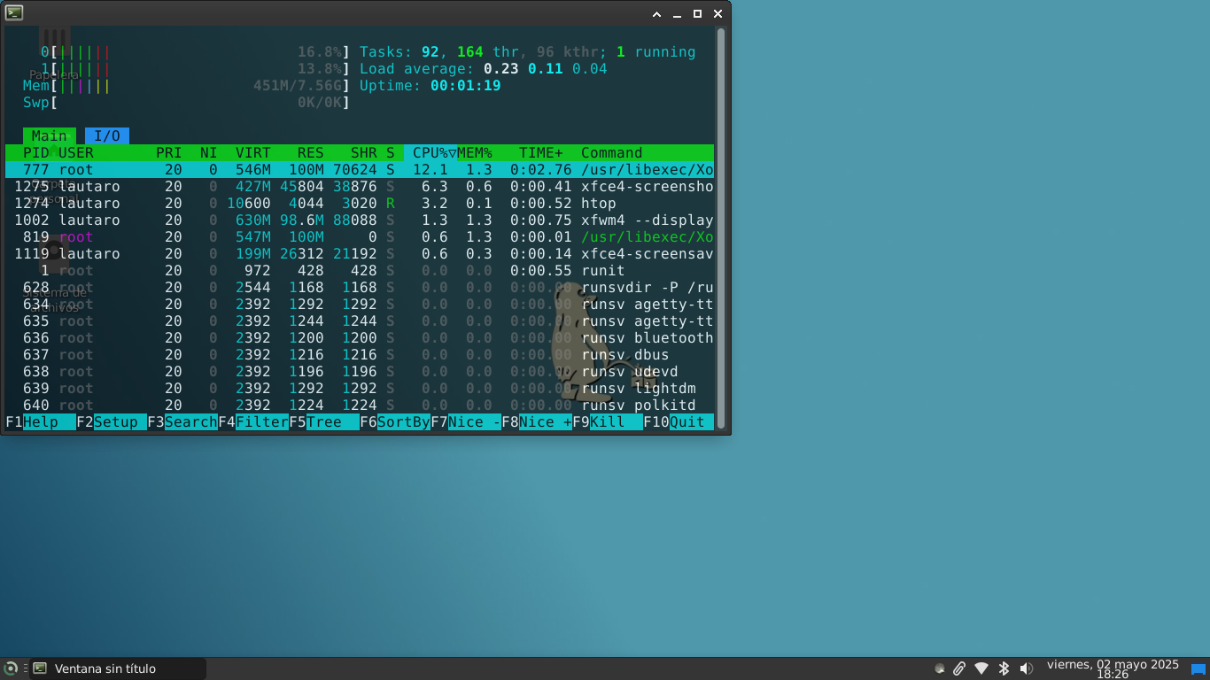This screenshot has width=1210, height=680.
Task: Sort by the RES column header
Action: [311, 152]
